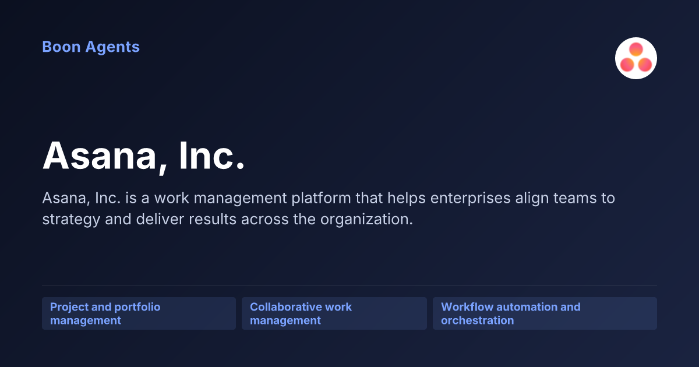Click the Asana three-dot logo icon
This screenshot has width=699, height=367.
[636, 58]
